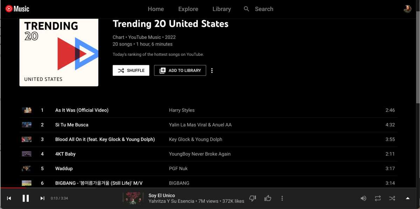420x209 pixels.
Task: Click ADD TO LIBRARY button
Action: point(180,70)
